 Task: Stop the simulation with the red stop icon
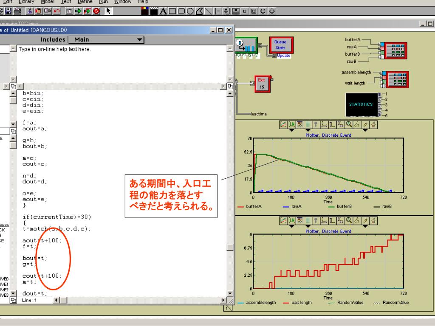point(96,11)
